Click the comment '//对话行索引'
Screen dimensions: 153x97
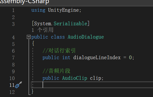tap(59, 51)
